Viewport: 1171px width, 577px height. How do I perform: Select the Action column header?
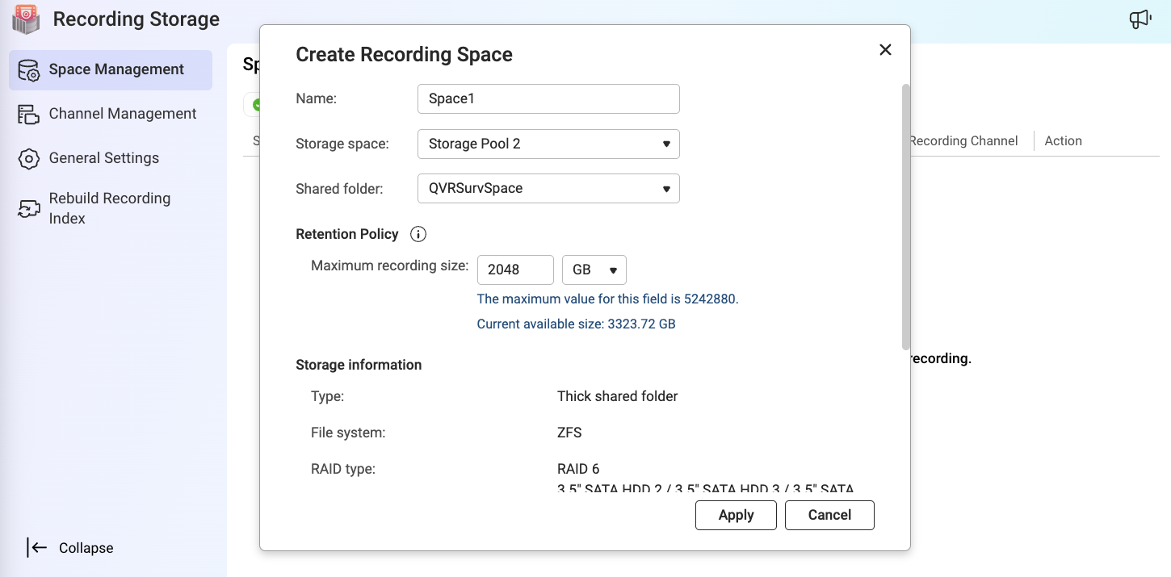click(1063, 141)
